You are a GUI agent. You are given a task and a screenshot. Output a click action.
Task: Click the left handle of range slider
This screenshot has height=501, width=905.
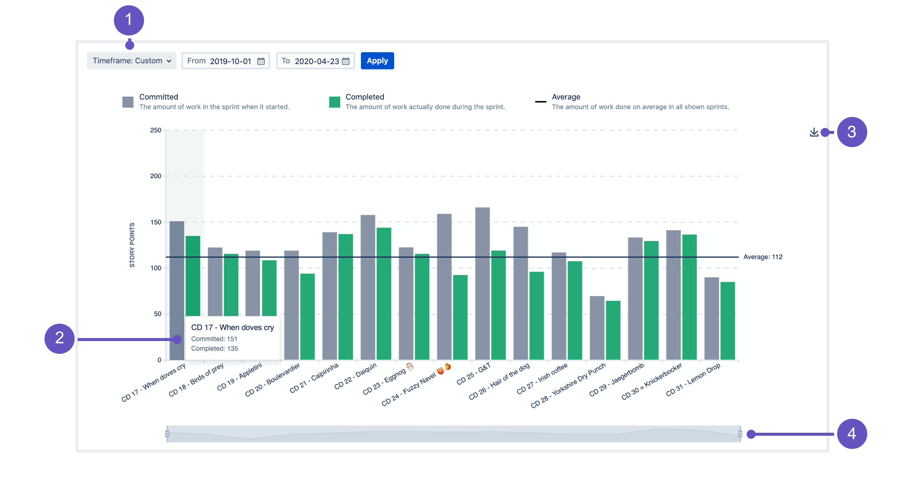[x=167, y=434]
